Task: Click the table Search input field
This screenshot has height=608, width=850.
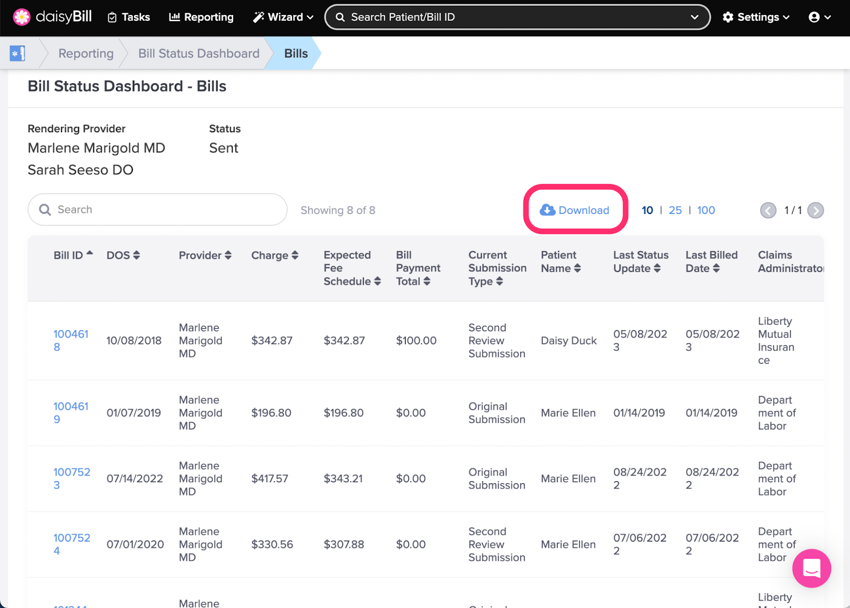Action: [157, 209]
